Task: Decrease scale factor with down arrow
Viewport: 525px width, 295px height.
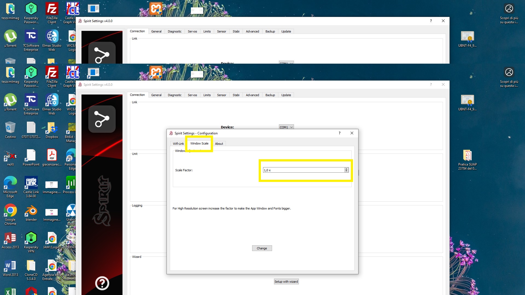Action: [346, 171]
